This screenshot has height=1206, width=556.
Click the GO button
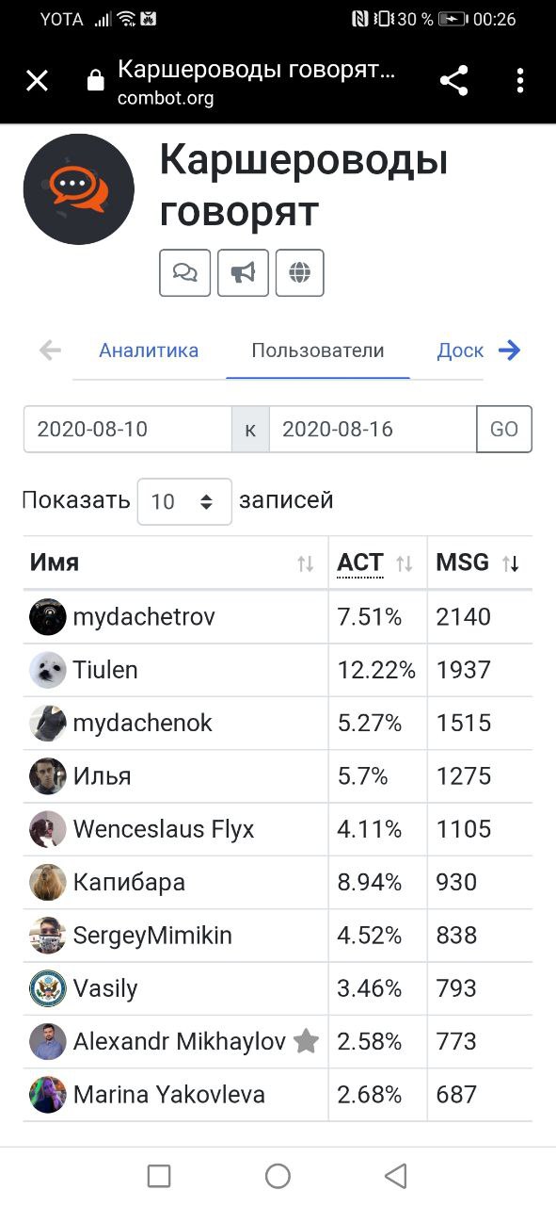coord(504,430)
